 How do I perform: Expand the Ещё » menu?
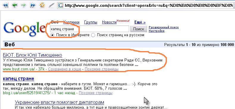140,22
